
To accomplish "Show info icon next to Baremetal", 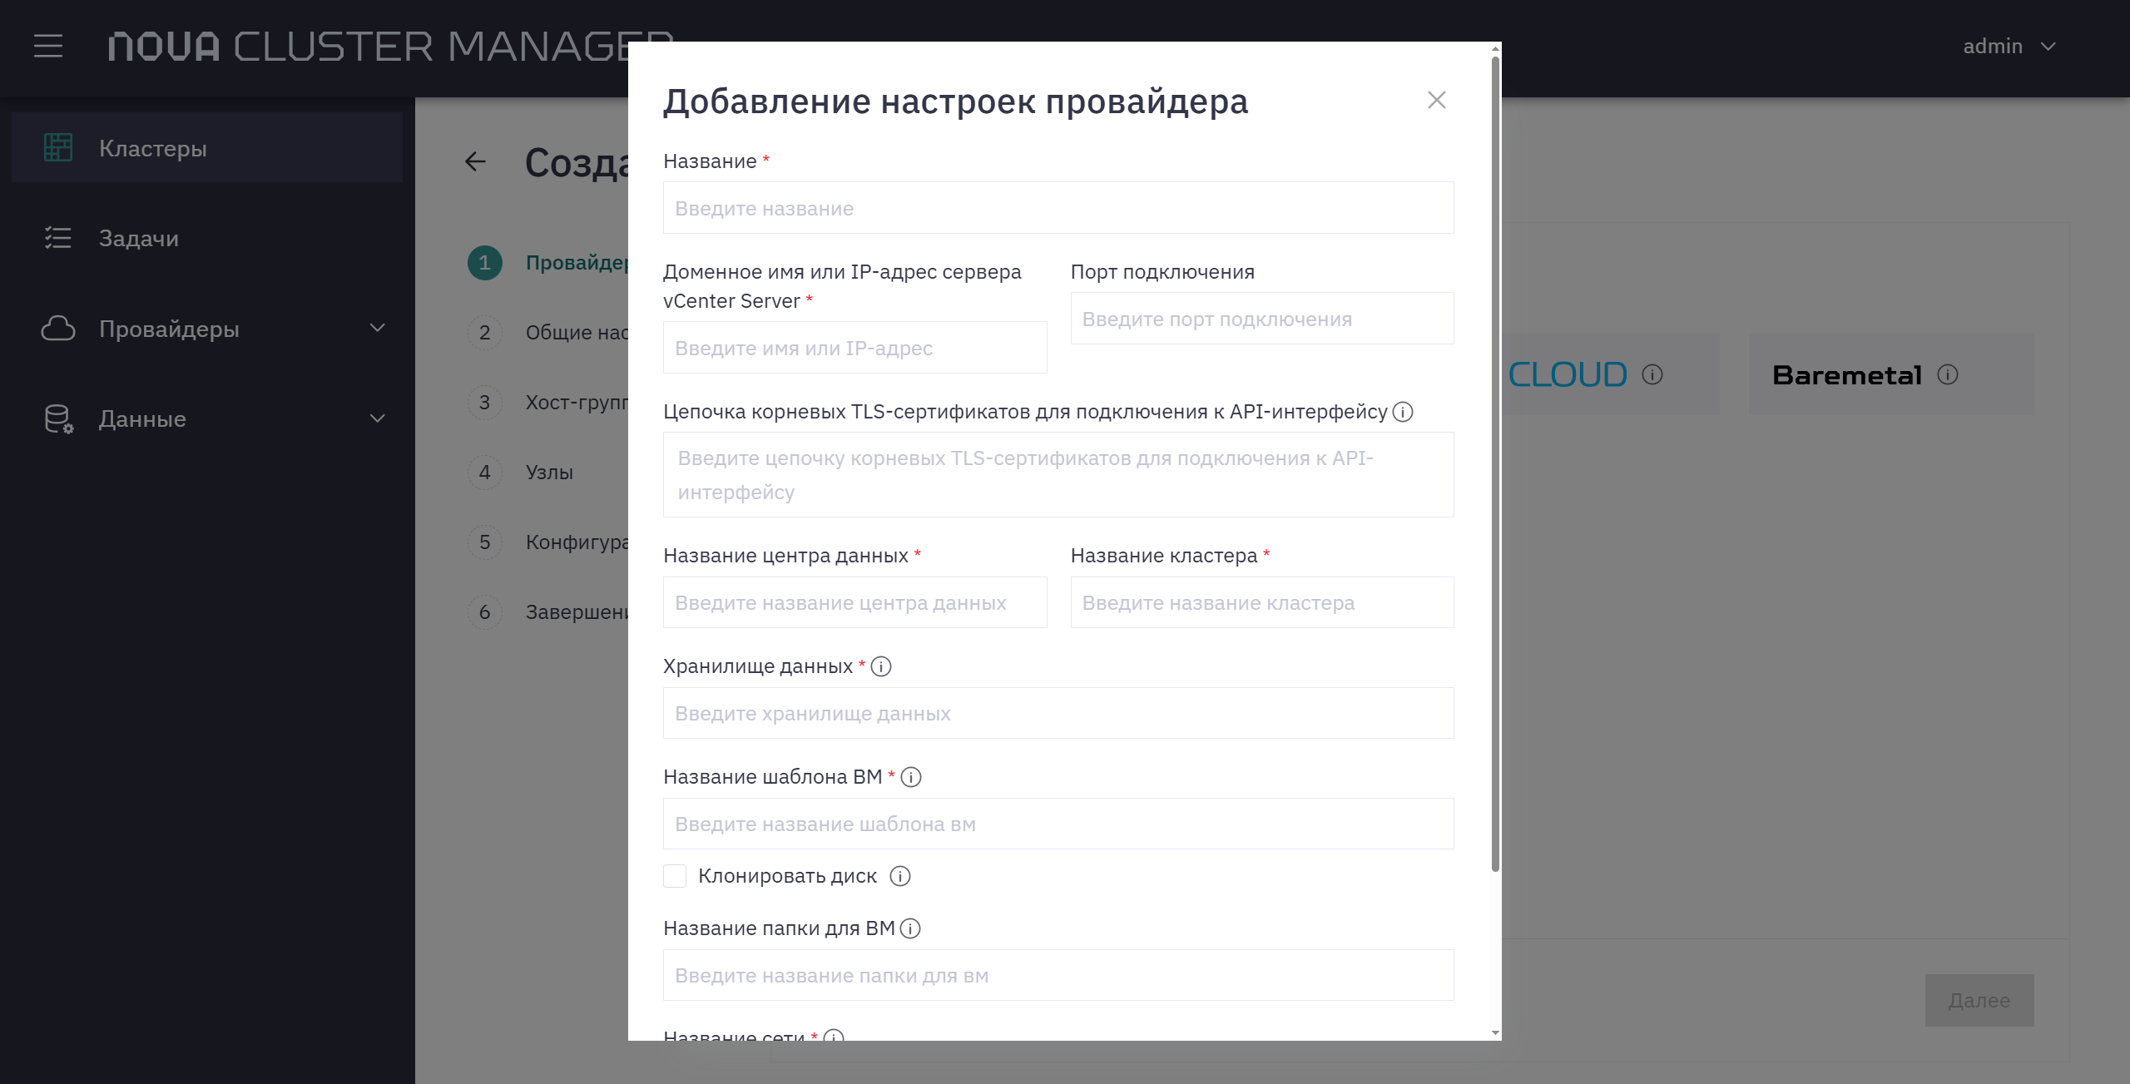I will [x=1948, y=374].
